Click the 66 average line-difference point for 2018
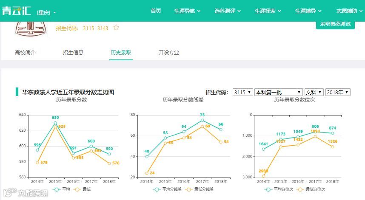365x200 pixels. click(x=221, y=130)
